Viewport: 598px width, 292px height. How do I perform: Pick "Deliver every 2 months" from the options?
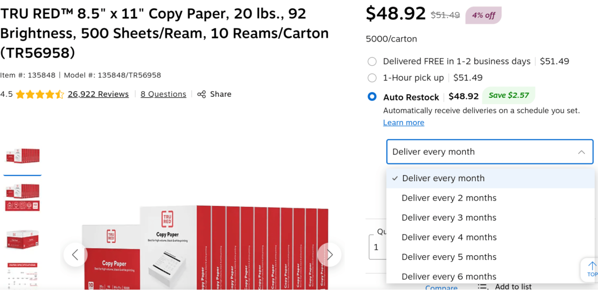(448, 198)
